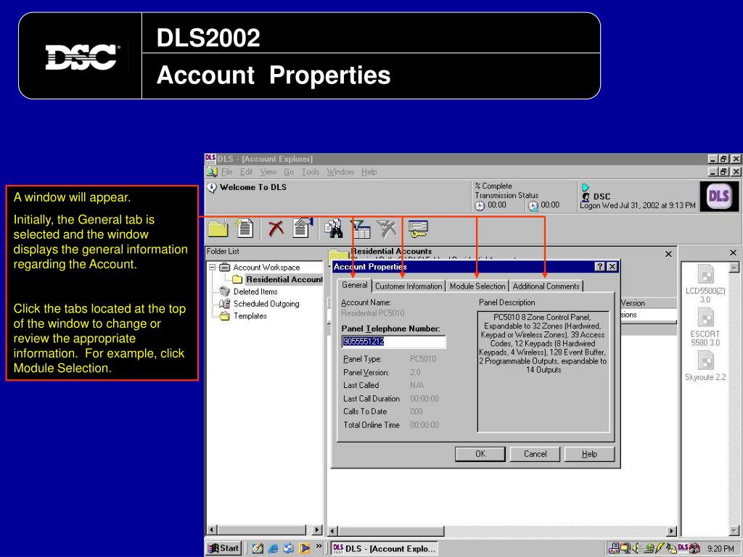
Task: Select Scheduled Outgoing in folder list
Action: coord(266,304)
